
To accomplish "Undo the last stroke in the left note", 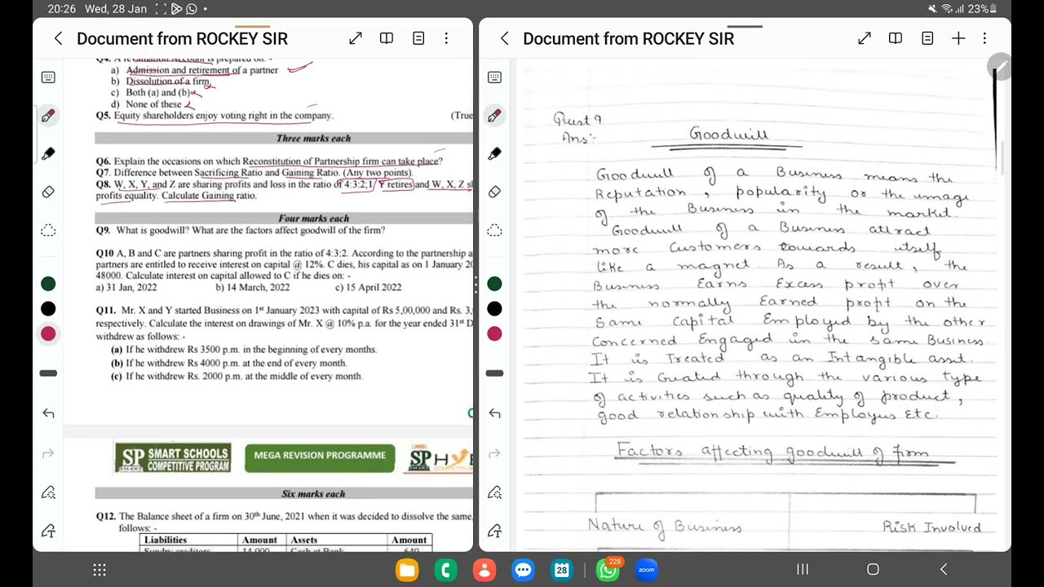I will [x=48, y=413].
